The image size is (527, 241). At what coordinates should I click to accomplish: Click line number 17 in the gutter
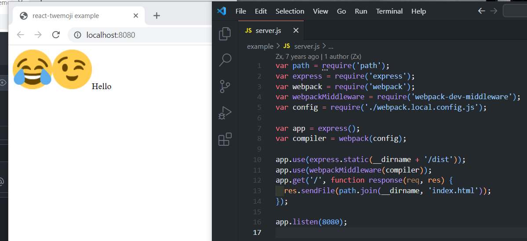[257, 232]
